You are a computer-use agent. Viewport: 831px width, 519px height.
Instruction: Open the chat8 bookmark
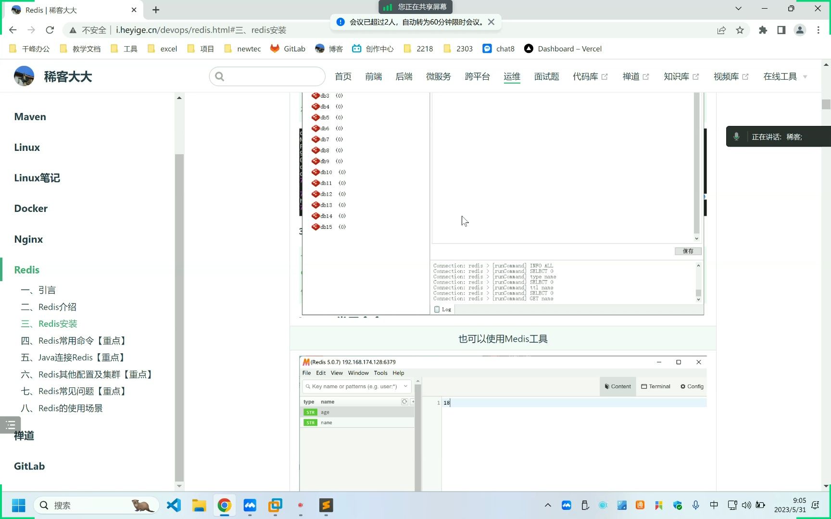pyautogui.click(x=499, y=49)
